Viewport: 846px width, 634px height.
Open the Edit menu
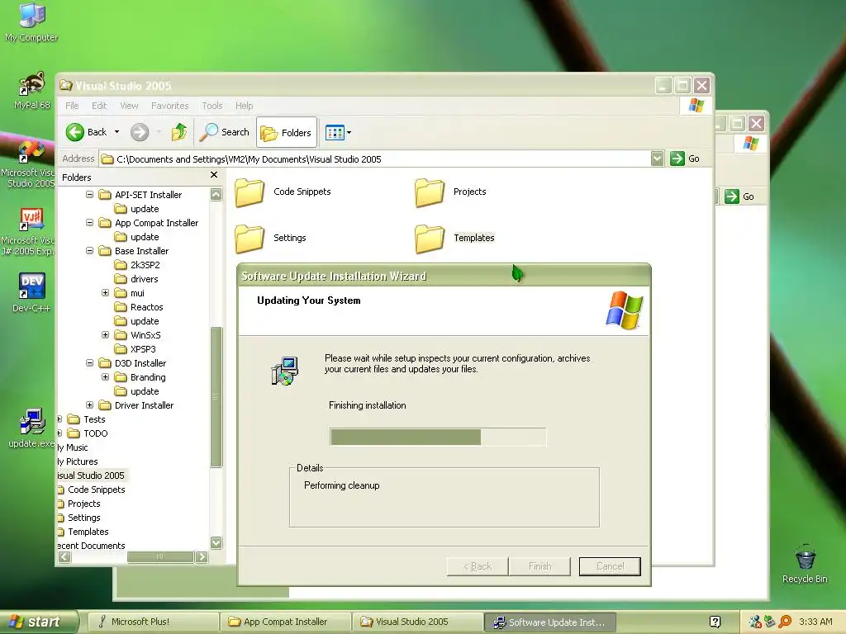[99, 106]
